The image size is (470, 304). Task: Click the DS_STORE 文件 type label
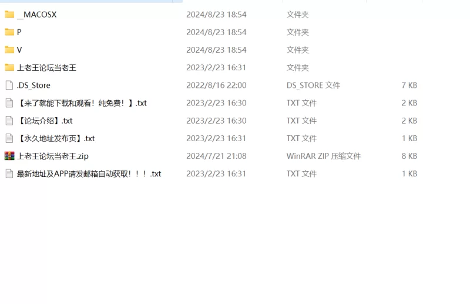[x=313, y=86]
